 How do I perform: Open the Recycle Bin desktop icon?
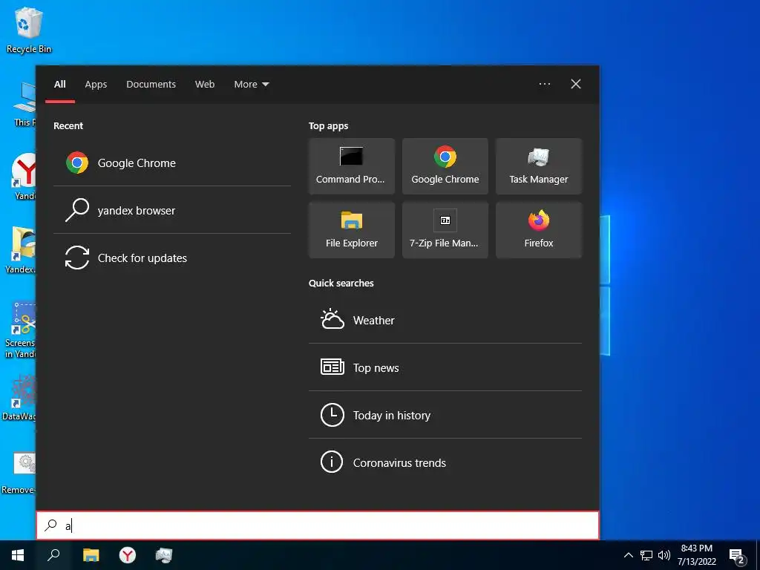click(x=28, y=30)
